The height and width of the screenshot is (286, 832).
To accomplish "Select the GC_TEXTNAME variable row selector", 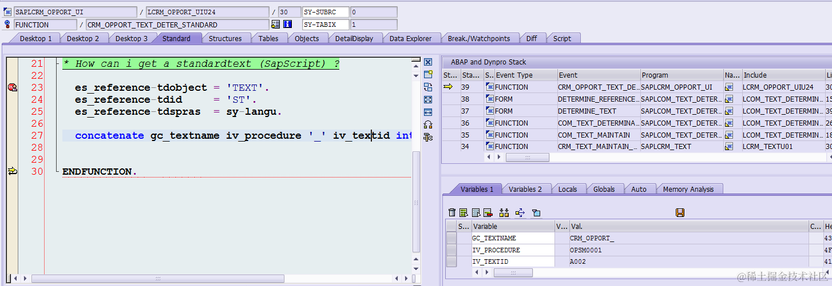I will (x=451, y=238).
